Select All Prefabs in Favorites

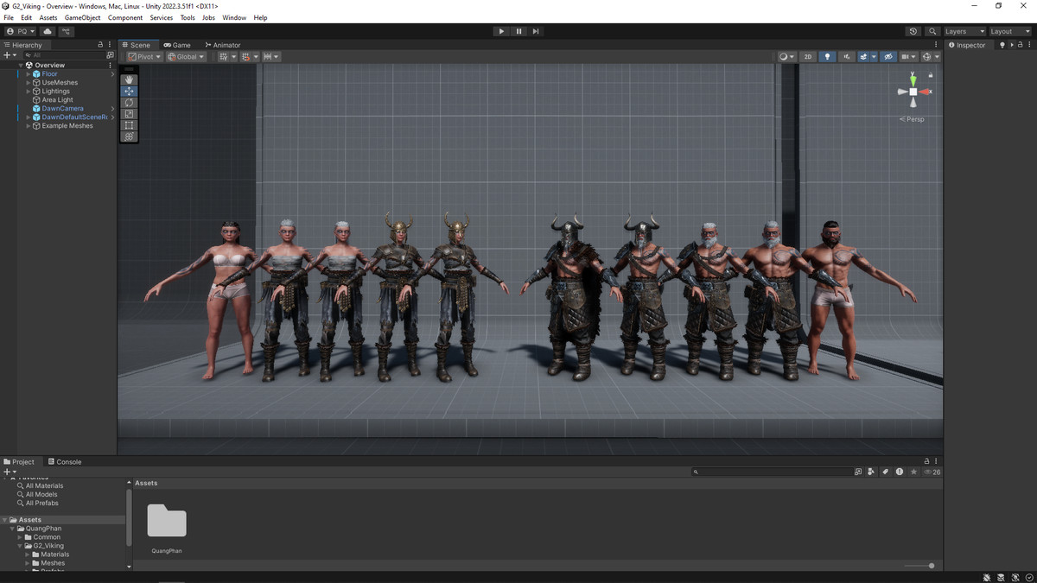[x=43, y=504]
